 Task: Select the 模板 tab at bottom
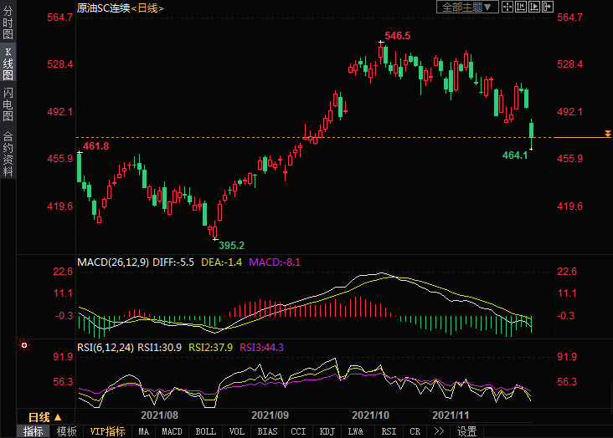point(66,431)
